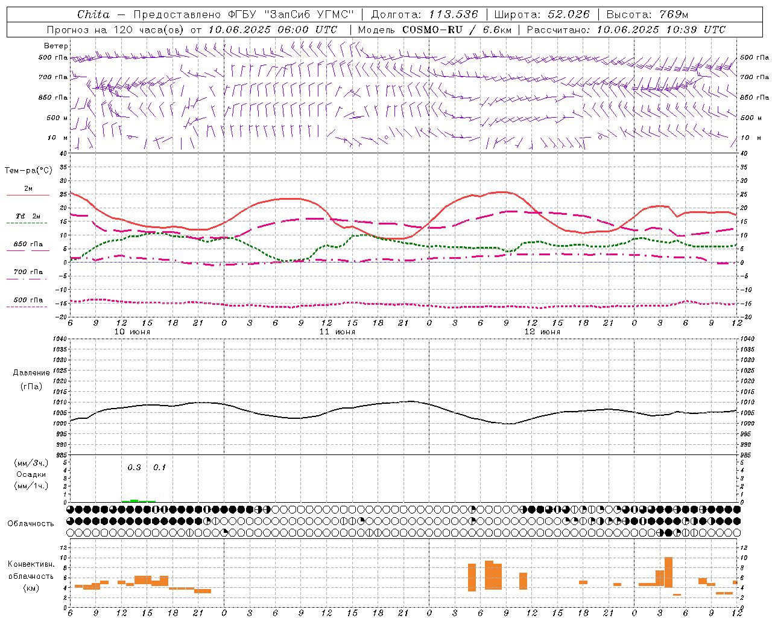772x618 pixels.
Task: Select the 700 гПа dash-dot legend line
Action: pos(27,279)
